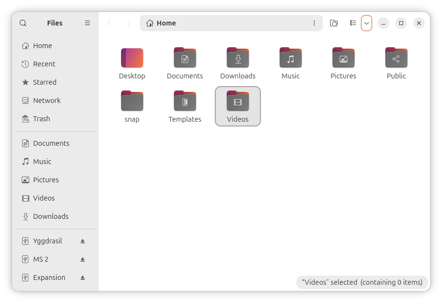The image size is (442, 303).
Task: Select the Downloads folder icon
Action: pyautogui.click(x=238, y=58)
